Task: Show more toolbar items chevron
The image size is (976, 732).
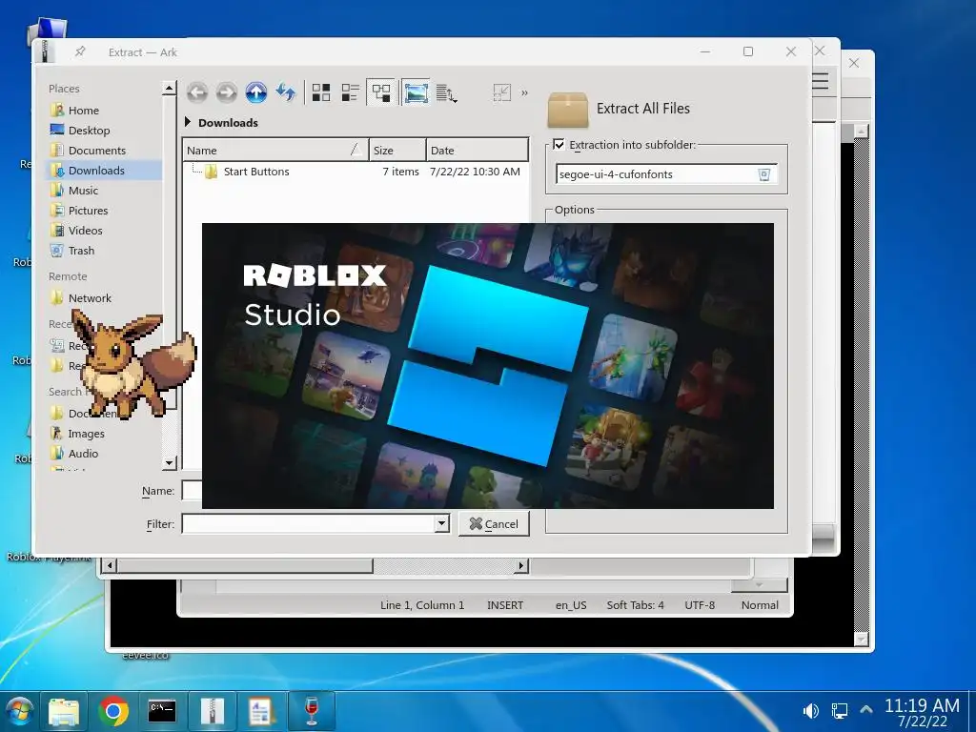Action: click(525, 92)
